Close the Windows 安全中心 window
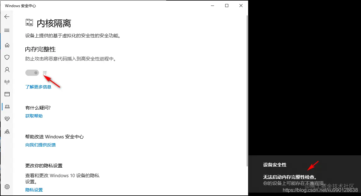The height and width of the screenshot is (196, 361). 241,6
